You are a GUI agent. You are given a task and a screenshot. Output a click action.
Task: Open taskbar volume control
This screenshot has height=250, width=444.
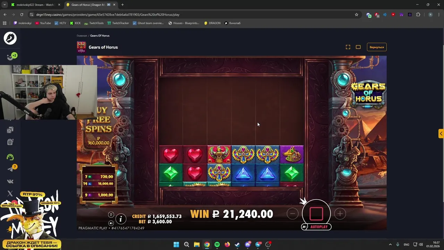[421, 244]
